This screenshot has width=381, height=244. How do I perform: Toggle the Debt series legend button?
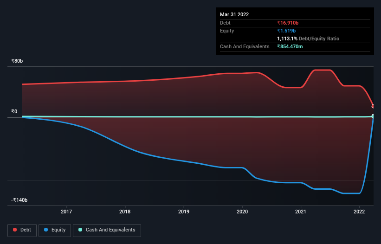point(22,230)
